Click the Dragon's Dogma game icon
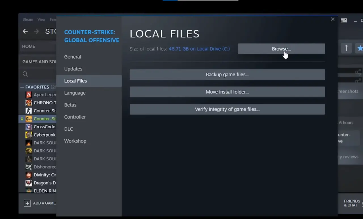This screenshot has width=363, height=219. tap(29, 183)
